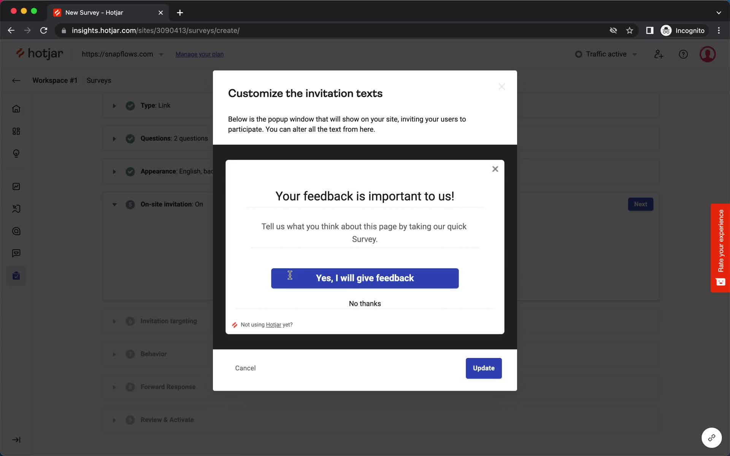Open the Traffic active dropdown
This screenshot has width=730, height=456.
pos(606,54)
